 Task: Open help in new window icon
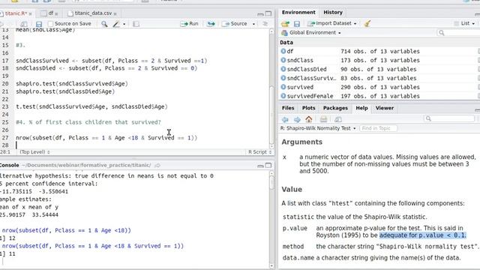(338, 119)
